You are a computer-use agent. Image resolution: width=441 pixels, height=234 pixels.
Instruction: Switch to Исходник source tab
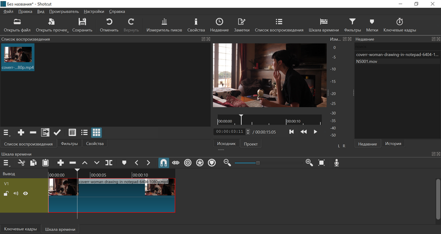tap(226, 144)
